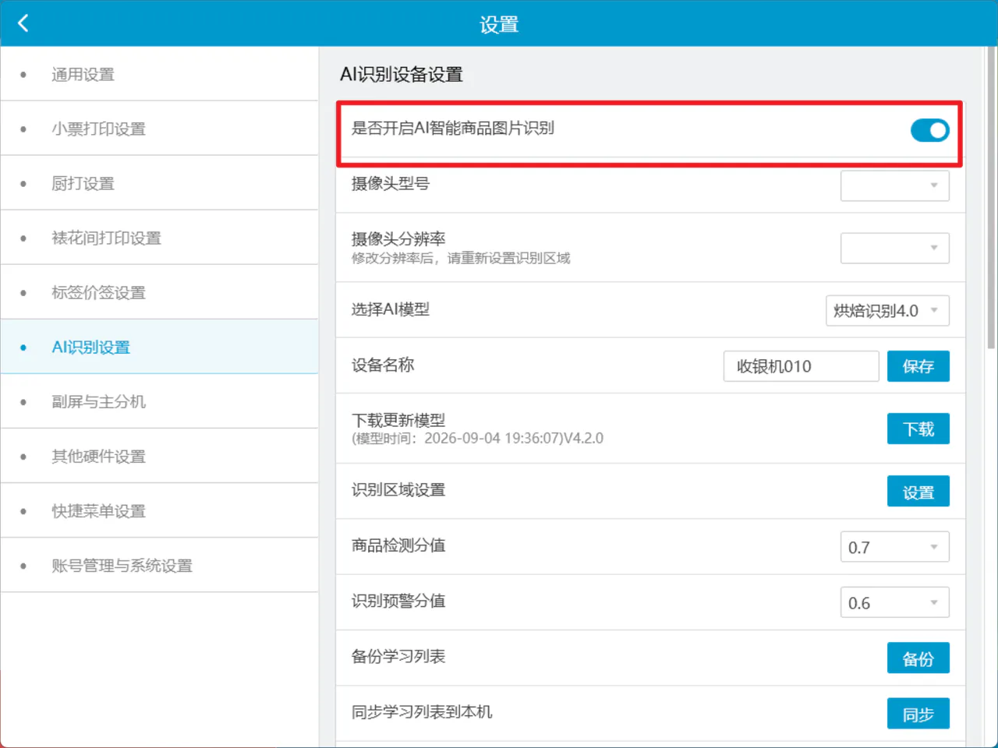Open 小票打印设置 in the sidebar
998x748 pixels.
(159, 129)
